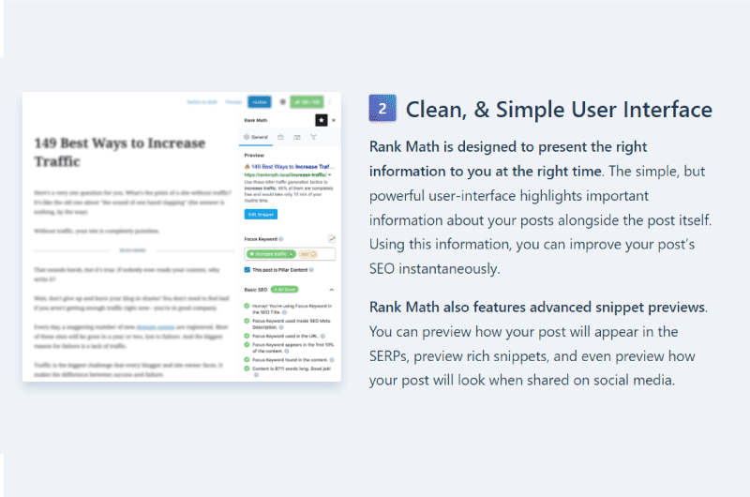Screen dimensions: 750x497
Task: Click help icon for 'found in the content' check
Action: tap(332, 360)
